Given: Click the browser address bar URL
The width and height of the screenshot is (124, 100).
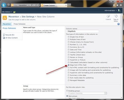Looking at the screenshot, I should coord(22,5).
